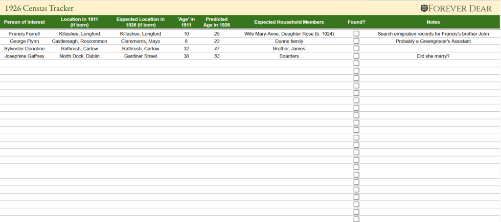Viewport: 501px width, 222px height.
Task: Click the emigration records note for Francis
Action: (433, 34)
